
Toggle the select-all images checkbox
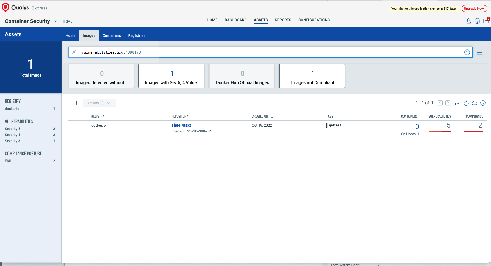point(74,103)
